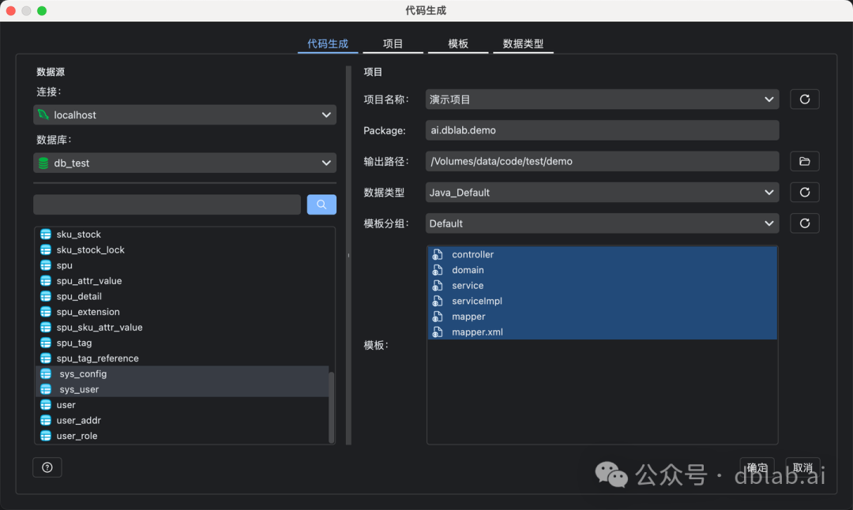Image resolution: width=853 pixels, height=510 pixels.
Task: Expand the Default template group dropdown
Action: [602, 223]
